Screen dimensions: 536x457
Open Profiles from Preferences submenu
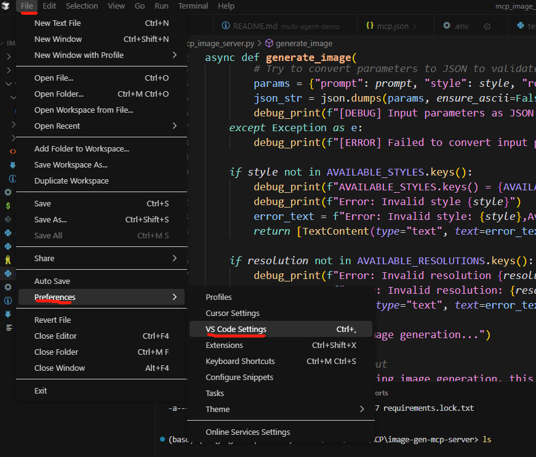[x=281, y=297]
